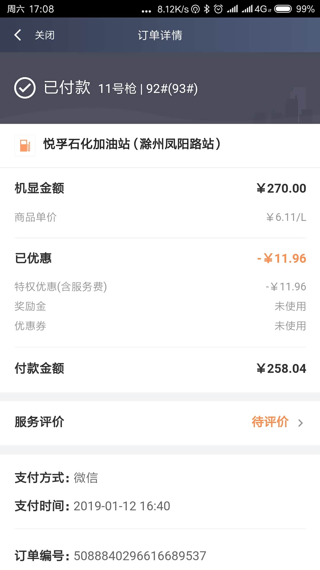320x570 pixels.
Task: Tap the orange -¥11.96 discount amount
Action: 281,259
